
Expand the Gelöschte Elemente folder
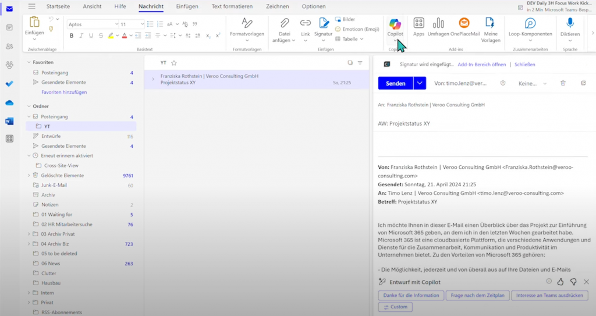click(x=29, y=175)
